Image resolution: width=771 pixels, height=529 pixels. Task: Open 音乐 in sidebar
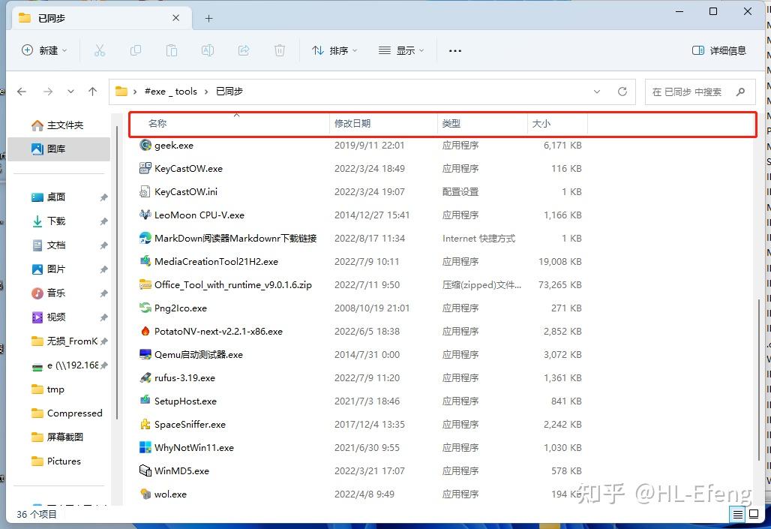point(58,293)
